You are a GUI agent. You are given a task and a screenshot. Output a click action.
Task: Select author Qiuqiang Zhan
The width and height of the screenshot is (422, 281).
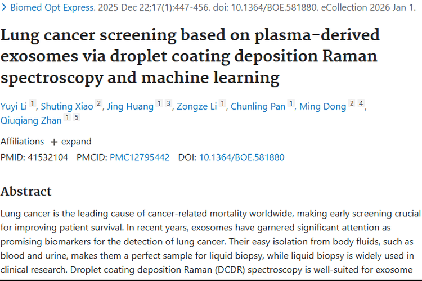click(x=30, y=120)
